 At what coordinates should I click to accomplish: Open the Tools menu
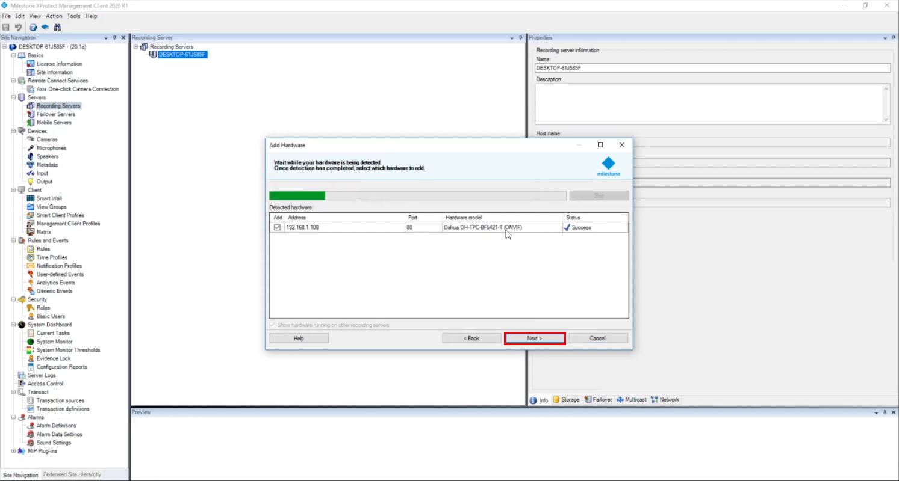(x=73, y=16)
